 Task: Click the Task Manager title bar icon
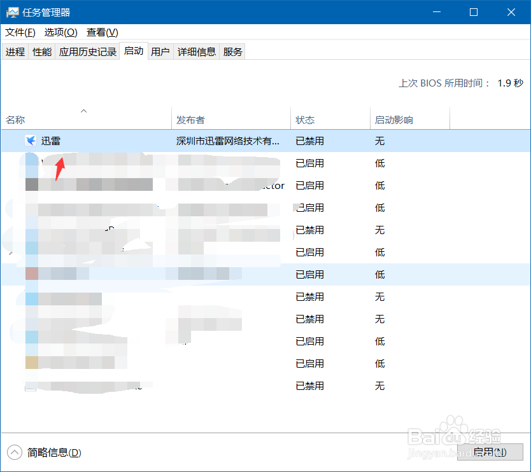[x=13, y=13]
